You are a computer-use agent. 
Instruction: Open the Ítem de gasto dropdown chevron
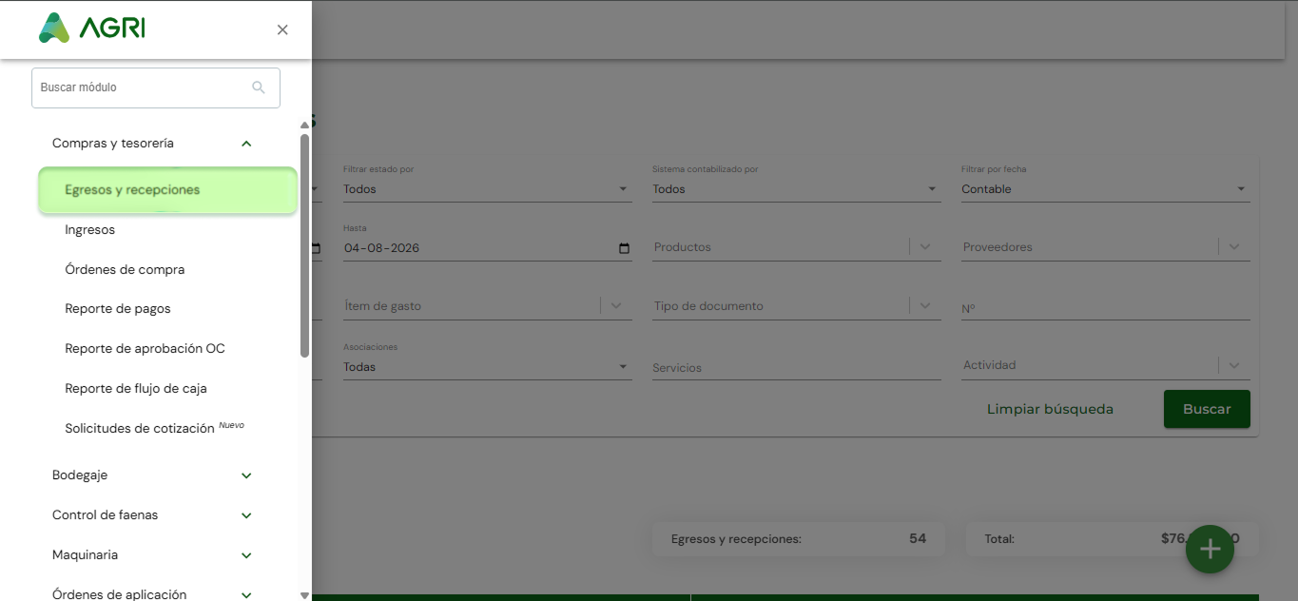pos(616,306)
